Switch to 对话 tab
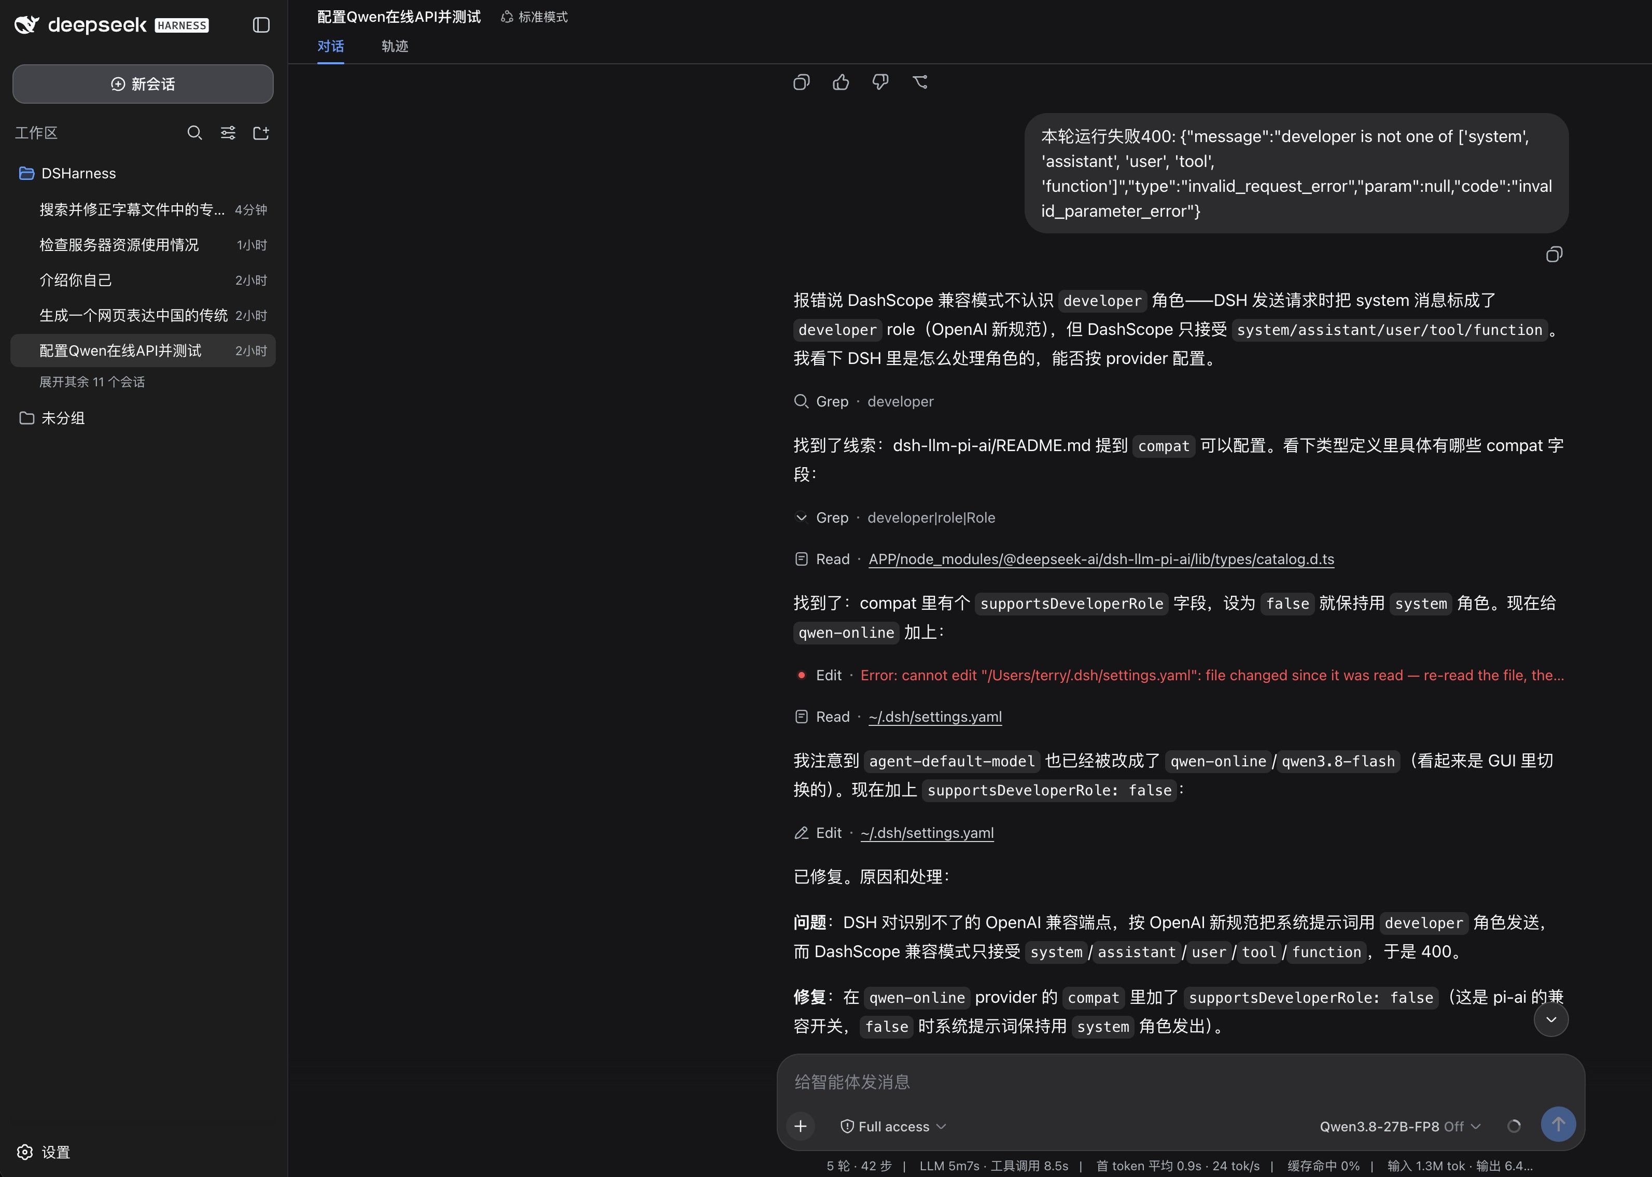 (330, 46)
